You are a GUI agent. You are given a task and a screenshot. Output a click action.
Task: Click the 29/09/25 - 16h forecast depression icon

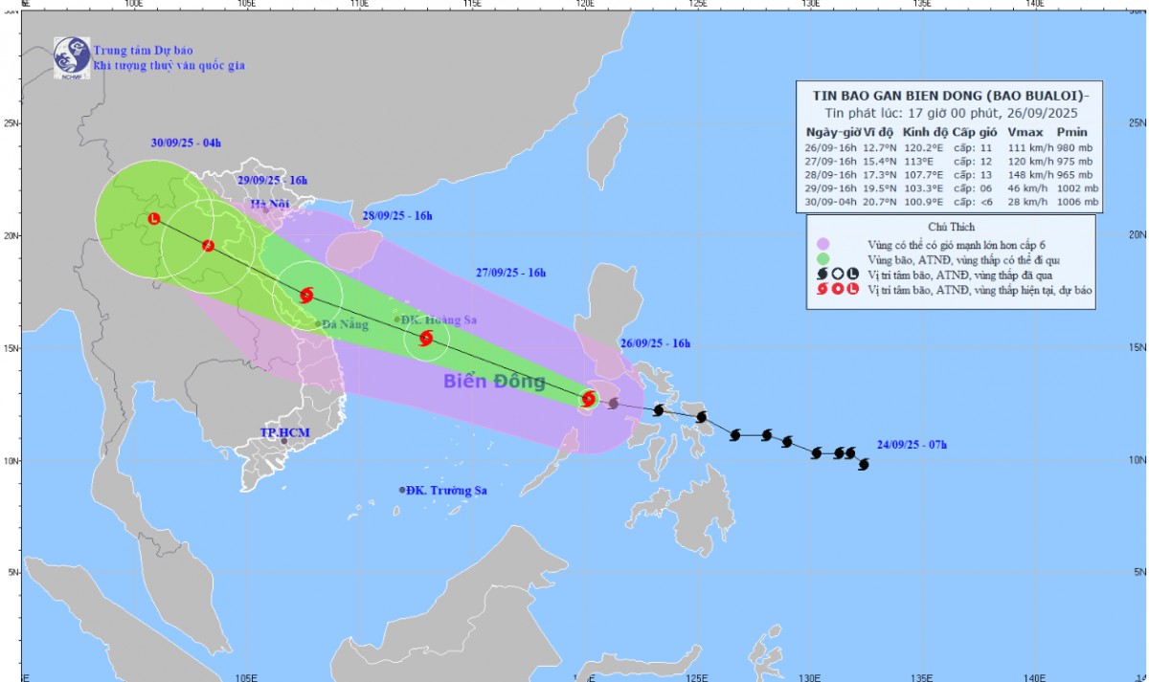208,246
